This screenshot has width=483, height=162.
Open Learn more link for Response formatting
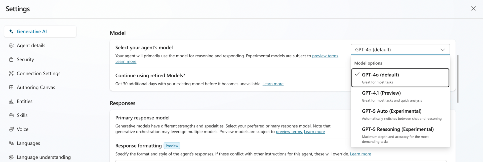click(x=360, y=154)
